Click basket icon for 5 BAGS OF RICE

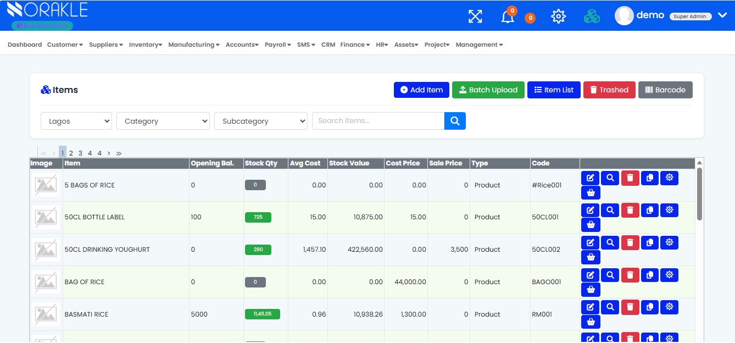pyautogui.click(x=591, y=193)
